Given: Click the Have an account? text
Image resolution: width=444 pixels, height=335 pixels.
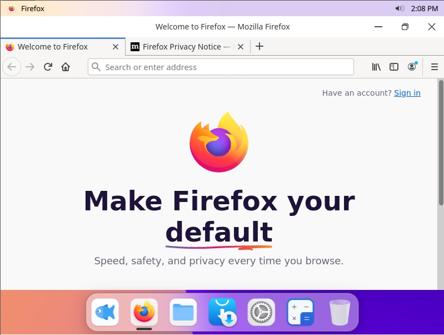Looking at the screenshot, I should coord(357,93).
